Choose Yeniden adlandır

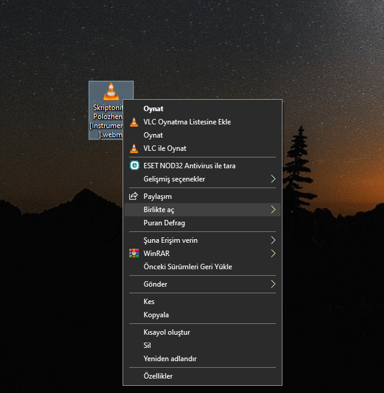(x=203, y=359)
